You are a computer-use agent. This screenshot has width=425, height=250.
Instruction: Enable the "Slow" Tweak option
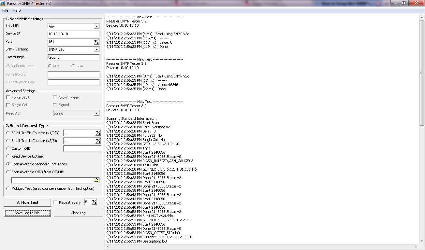click(x=55, y=97)
